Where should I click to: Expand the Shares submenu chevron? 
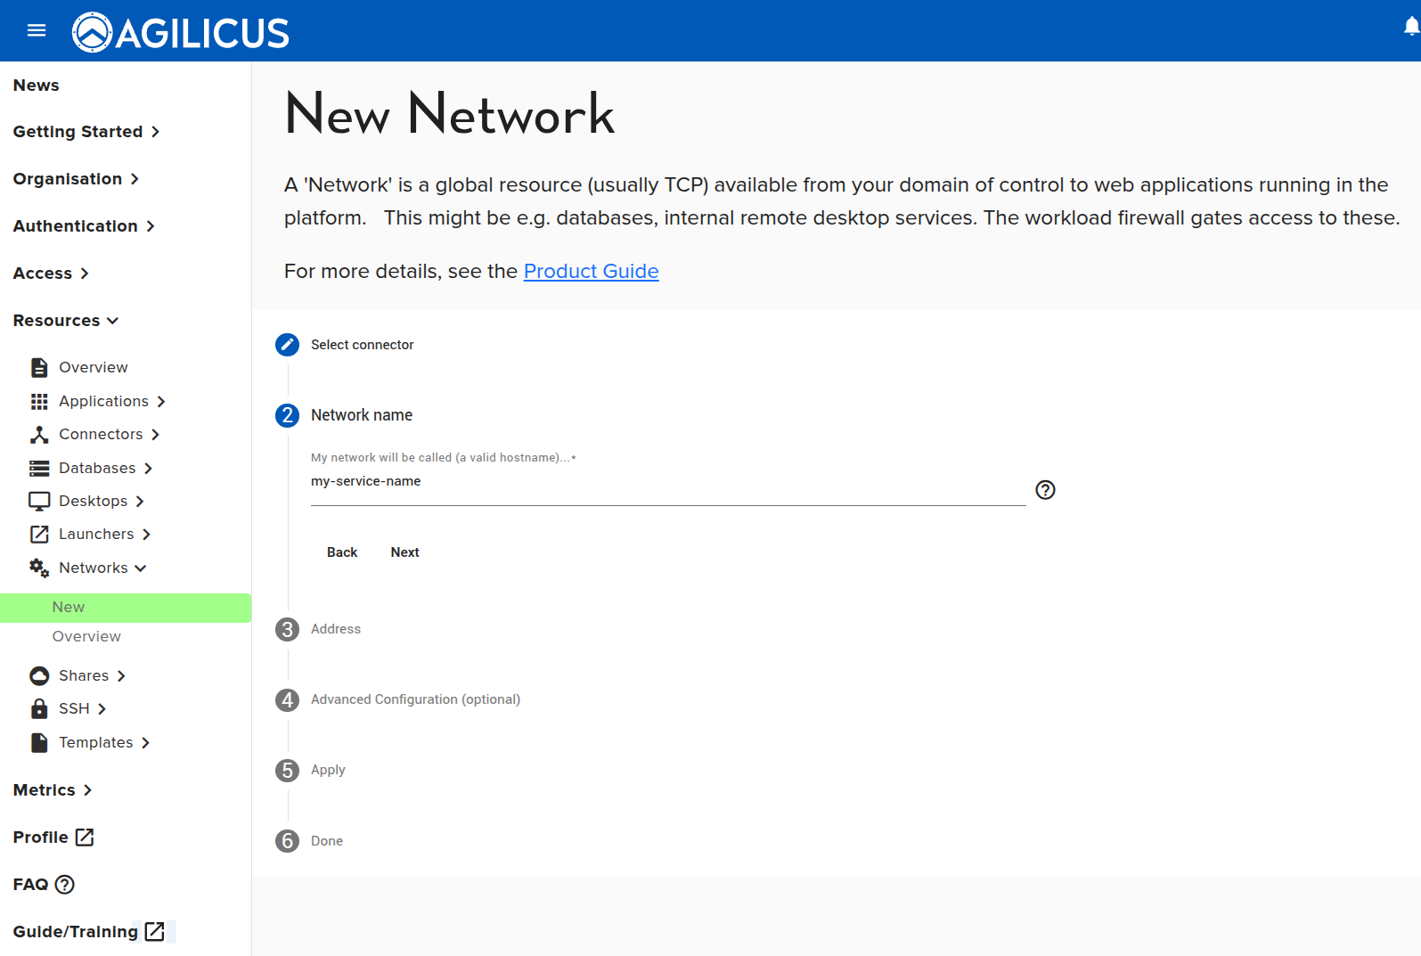[121, 676]
